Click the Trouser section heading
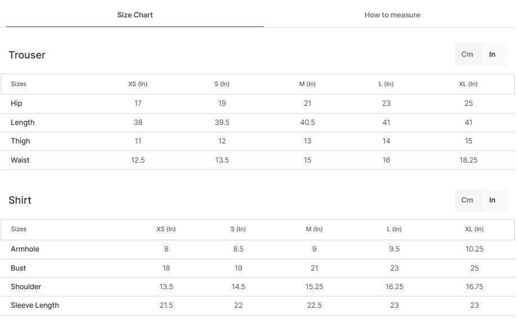Screen dimensions: 517x328 coord(27,55)
